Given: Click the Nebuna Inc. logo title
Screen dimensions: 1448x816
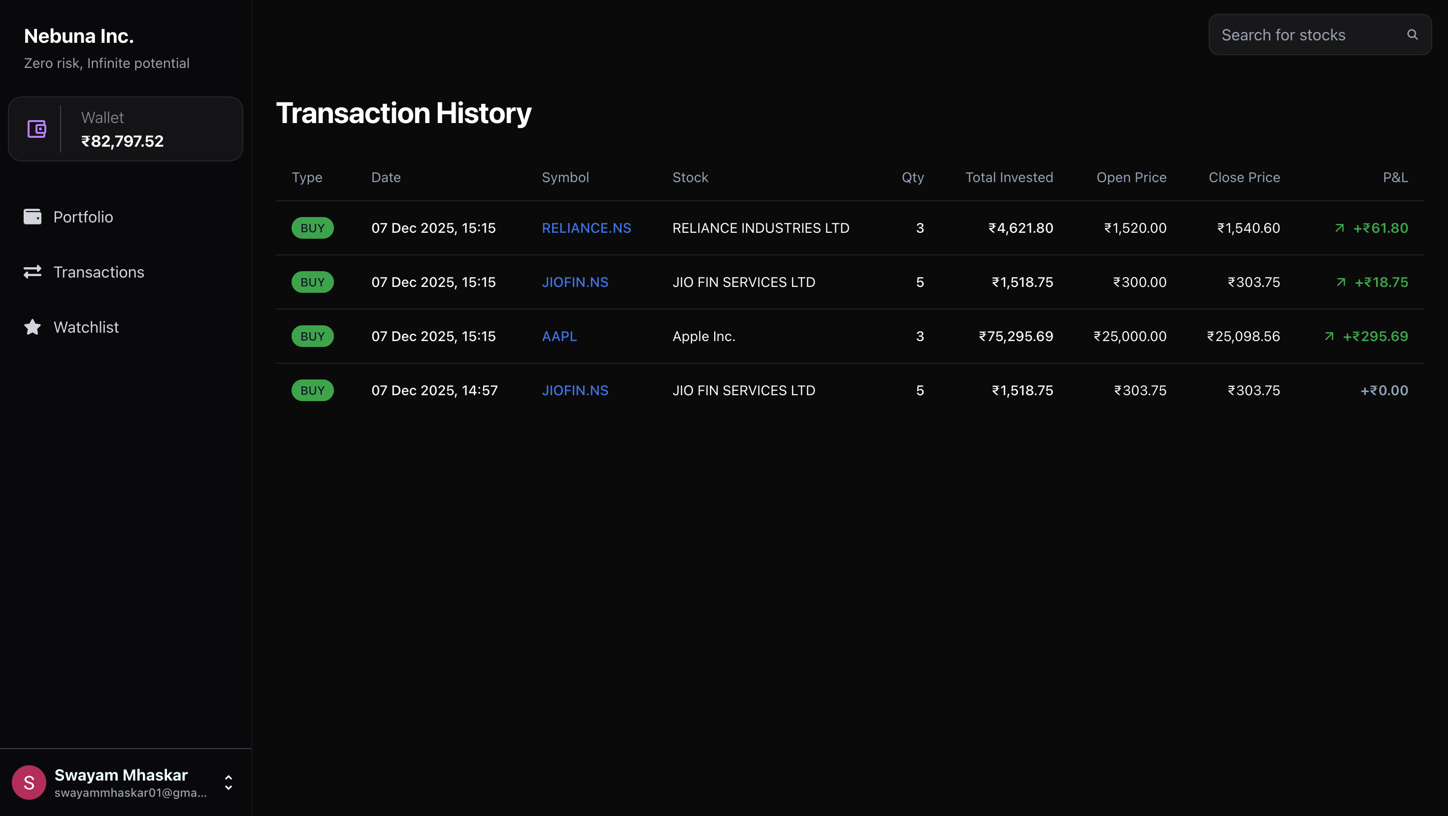Looking at the screenshot, I should point(79,36).
